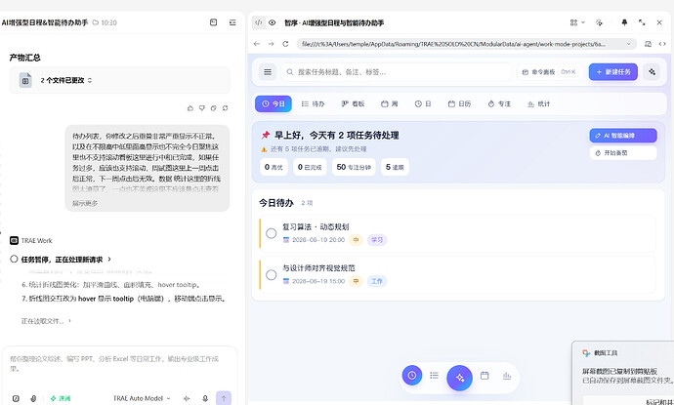Click the file URL address bar
This screenshot has width=674, height=405.
(466, 44)
